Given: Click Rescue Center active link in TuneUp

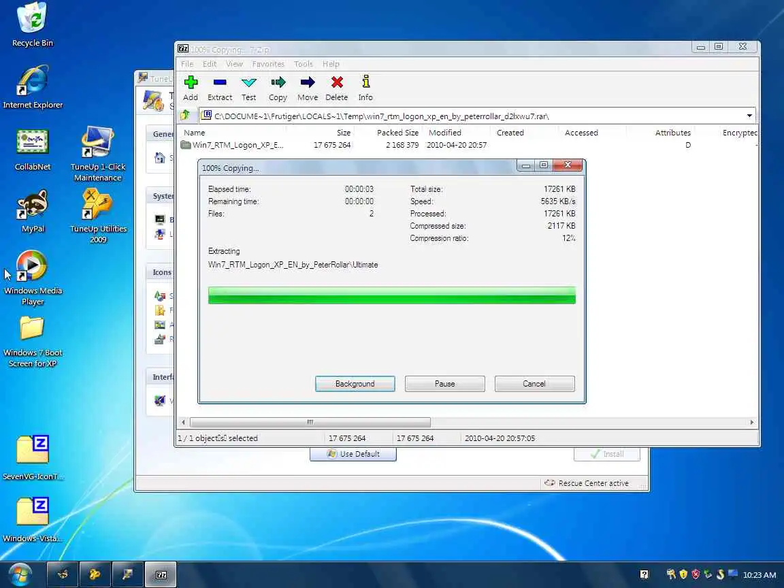Looking at the screenshot, I should 587,483.
